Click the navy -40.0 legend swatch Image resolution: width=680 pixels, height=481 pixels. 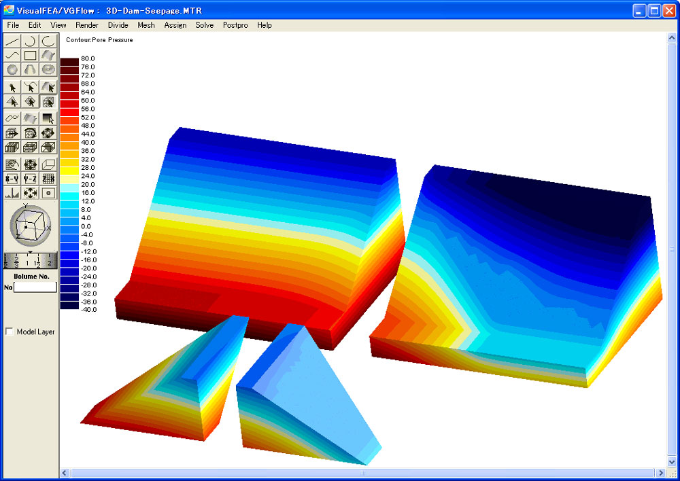pos(69,306)
